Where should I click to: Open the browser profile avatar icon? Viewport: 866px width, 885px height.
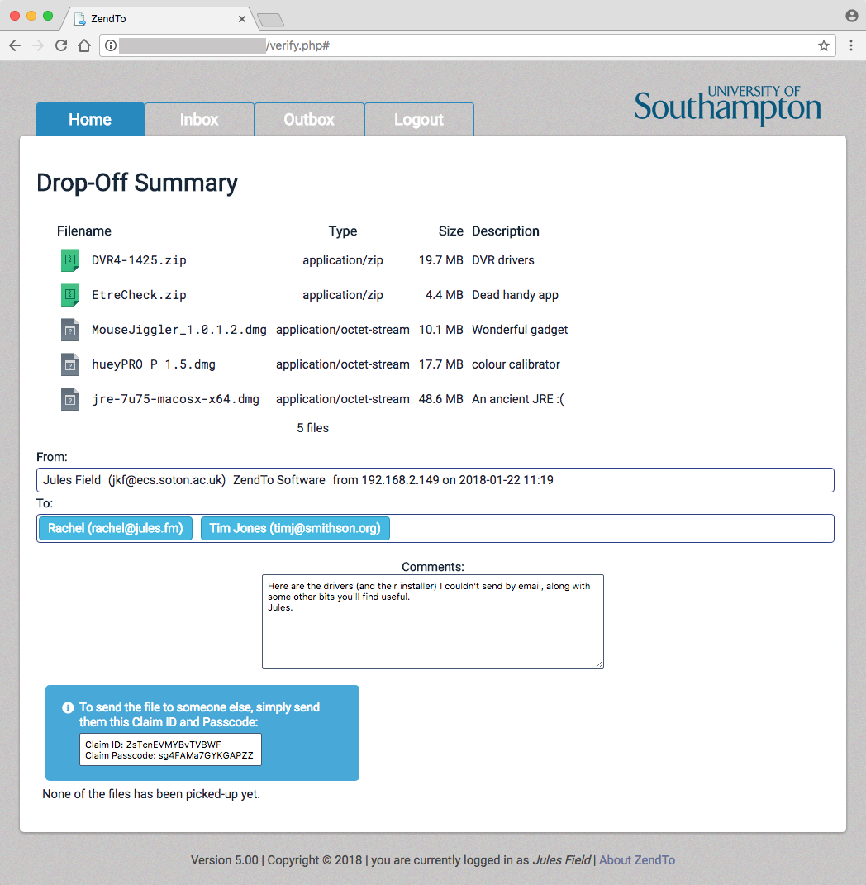click(852, 16)
